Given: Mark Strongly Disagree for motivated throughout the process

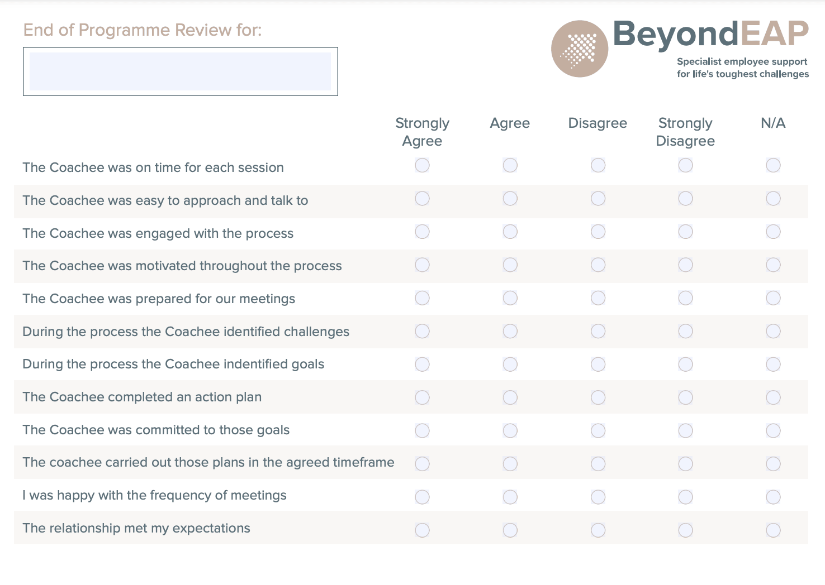Looking at the screenshot, I should point(685,265).
